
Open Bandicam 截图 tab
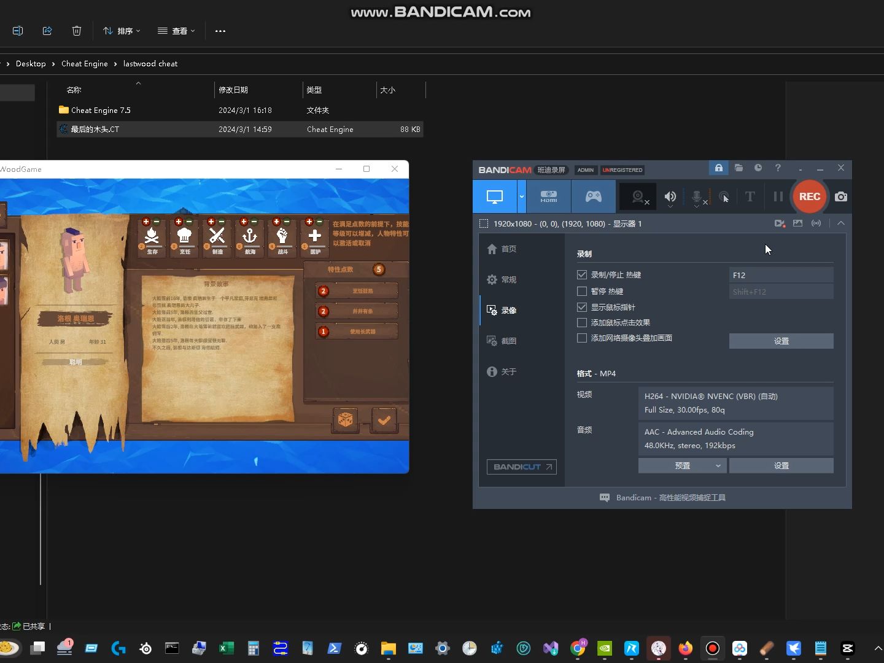click(502, 341)
